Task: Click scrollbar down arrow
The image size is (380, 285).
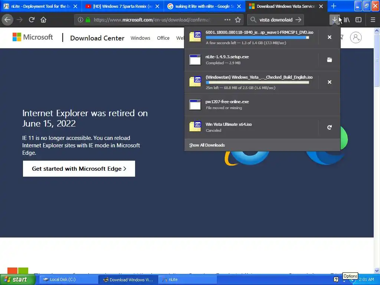Action: (377, 271)
